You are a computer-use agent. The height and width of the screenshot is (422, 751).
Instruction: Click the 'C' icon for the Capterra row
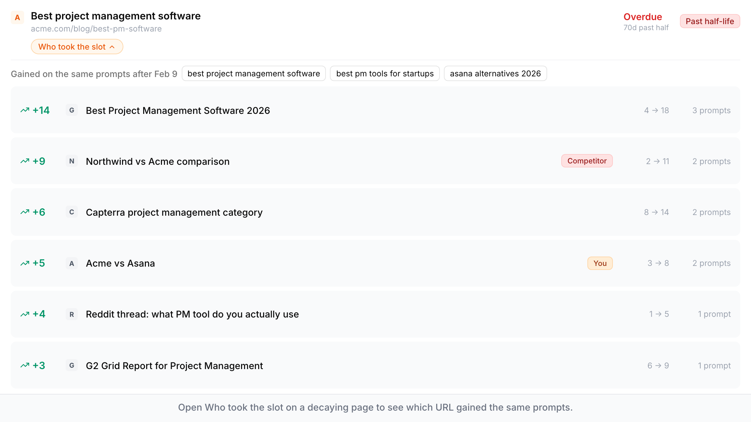pyautogui.click(x=72, y=212)
